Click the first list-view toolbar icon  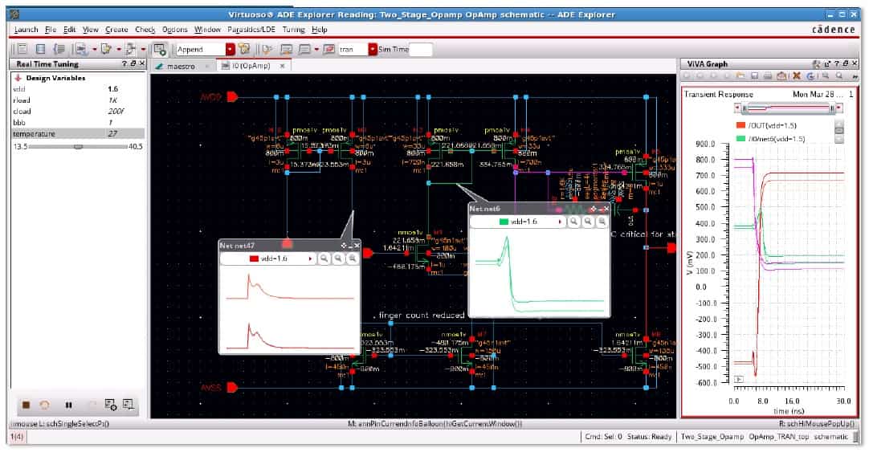(22, 49)
